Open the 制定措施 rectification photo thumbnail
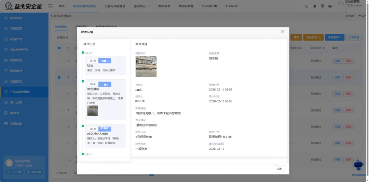Screen dimensions: 369x182 click(93, 111)
